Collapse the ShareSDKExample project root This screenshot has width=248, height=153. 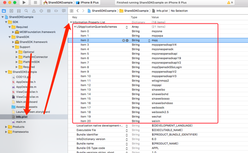(x=2, y=17)
